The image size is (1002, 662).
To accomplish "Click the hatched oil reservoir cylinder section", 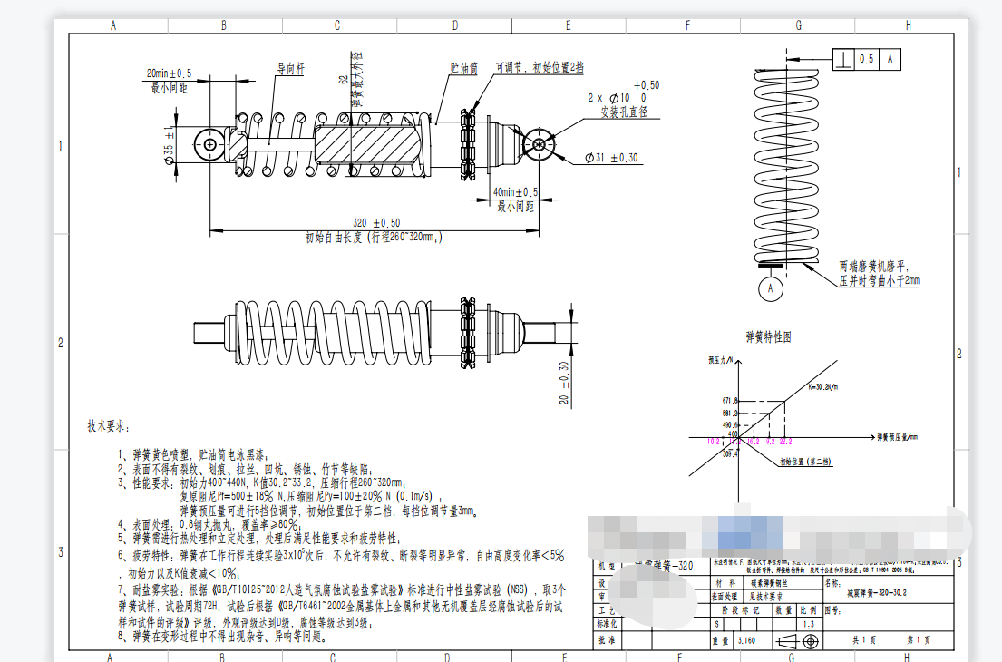I will [x=368, y=144].
